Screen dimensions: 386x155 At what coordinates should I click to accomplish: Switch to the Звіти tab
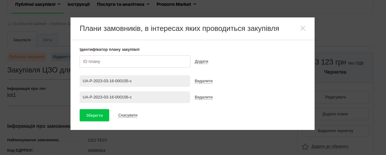[x=47, y=40]
